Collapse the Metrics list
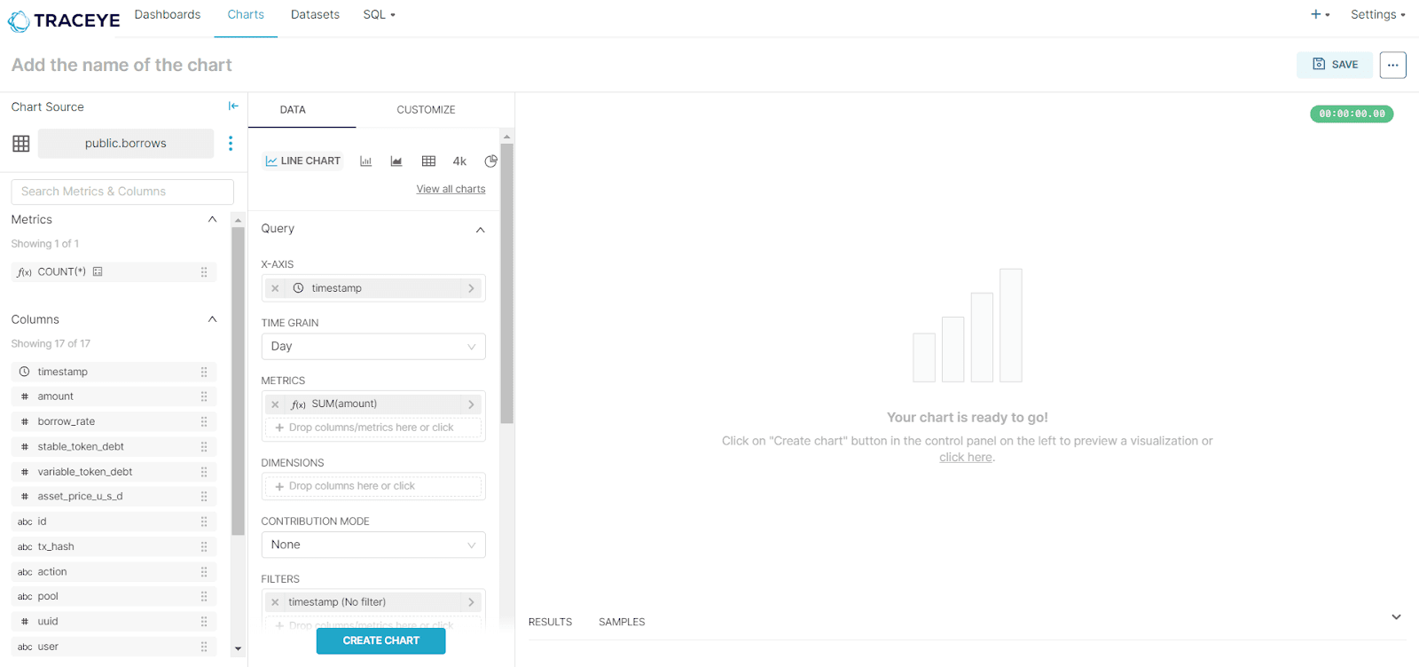This screenshot has height=667, width=1419. (x=212, y=219)
